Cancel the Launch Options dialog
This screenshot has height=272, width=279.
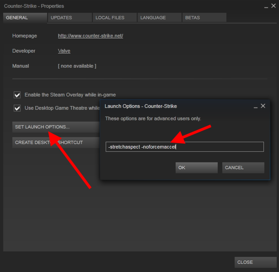243,168
